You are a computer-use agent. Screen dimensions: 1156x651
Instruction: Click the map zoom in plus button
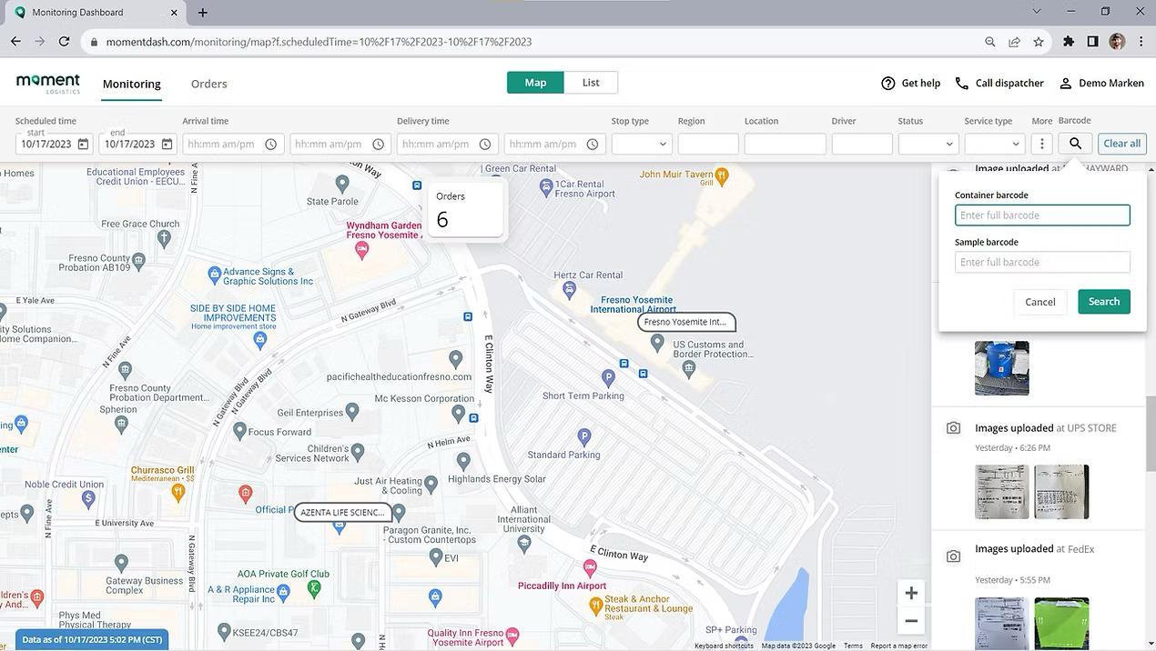(x=910, y=593)
